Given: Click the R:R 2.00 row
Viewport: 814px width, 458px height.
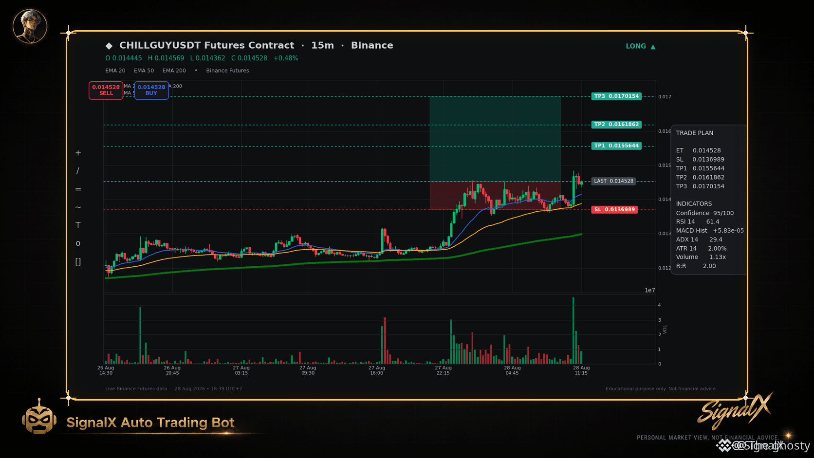Looking at the screenshot, I should 696,266.
